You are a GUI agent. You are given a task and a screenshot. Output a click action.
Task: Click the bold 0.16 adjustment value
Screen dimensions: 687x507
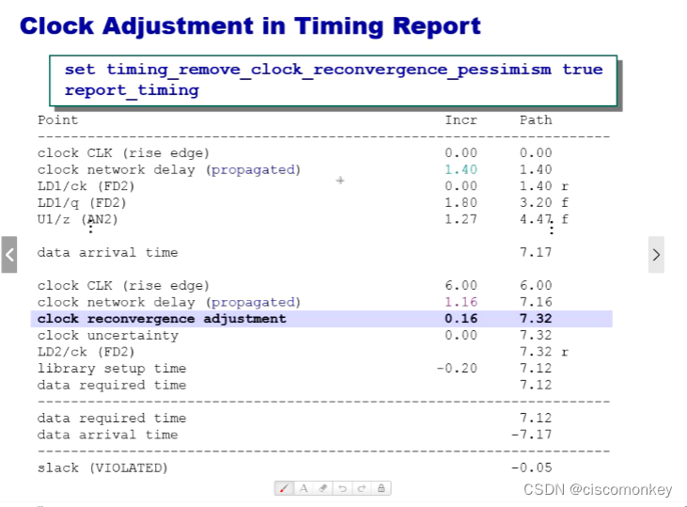tap(461, 319)
